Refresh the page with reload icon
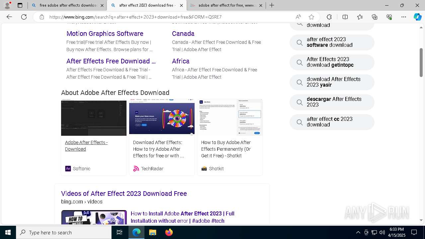The image size is (425, 239). point(24,17)
